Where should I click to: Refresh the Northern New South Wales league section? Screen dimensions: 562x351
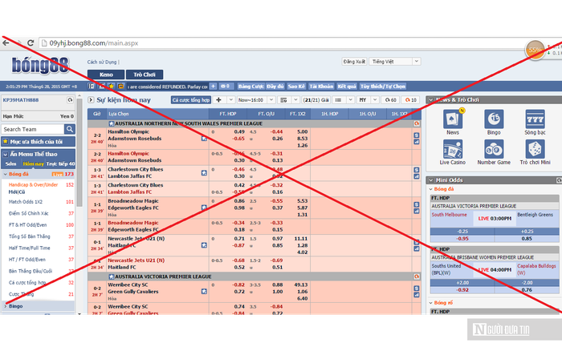(417, 123)
